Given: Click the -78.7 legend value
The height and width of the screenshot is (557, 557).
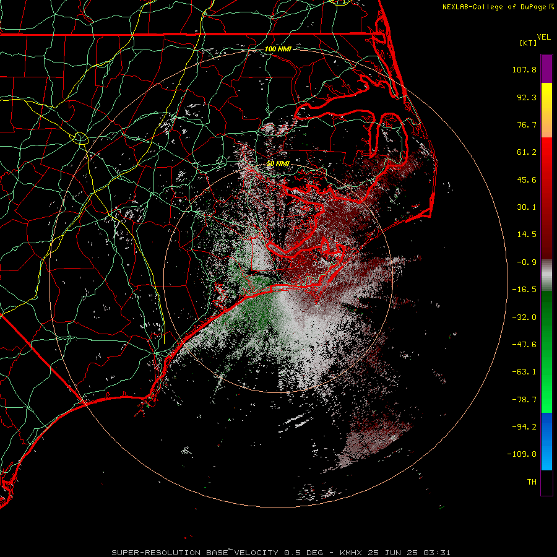Looking at the screenshot, I should tap(524, 400).
